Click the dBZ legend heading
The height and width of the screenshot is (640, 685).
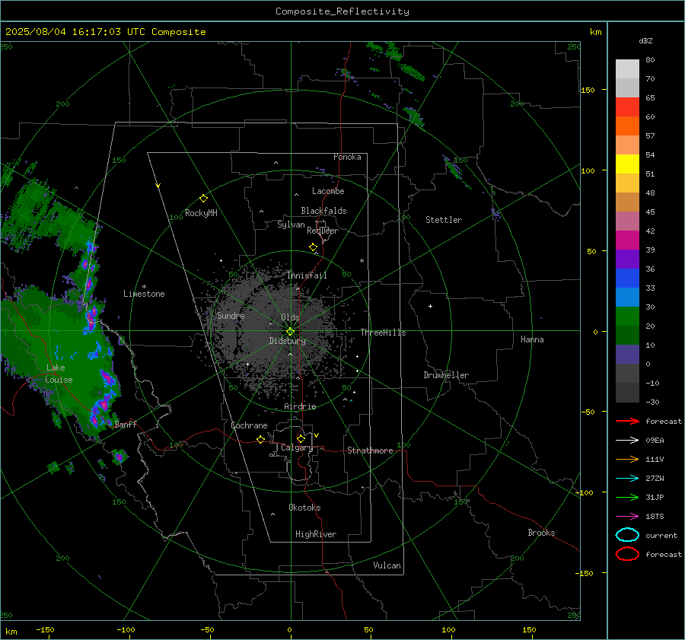[x=645, y=40]
